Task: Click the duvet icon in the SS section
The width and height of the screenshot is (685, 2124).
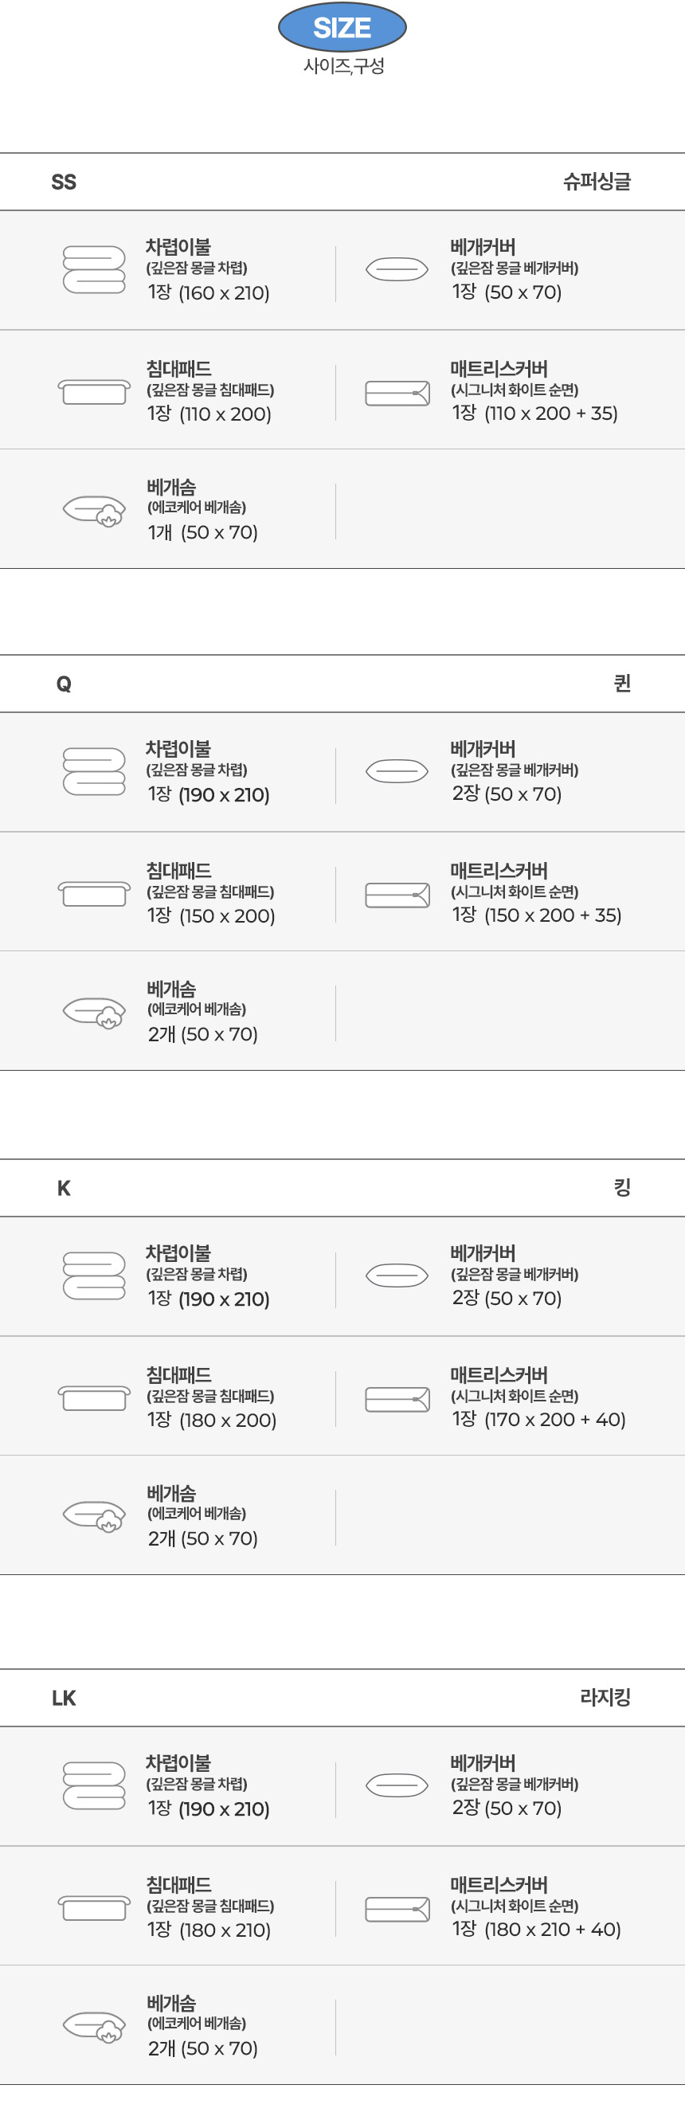Action: click(94, 269)
